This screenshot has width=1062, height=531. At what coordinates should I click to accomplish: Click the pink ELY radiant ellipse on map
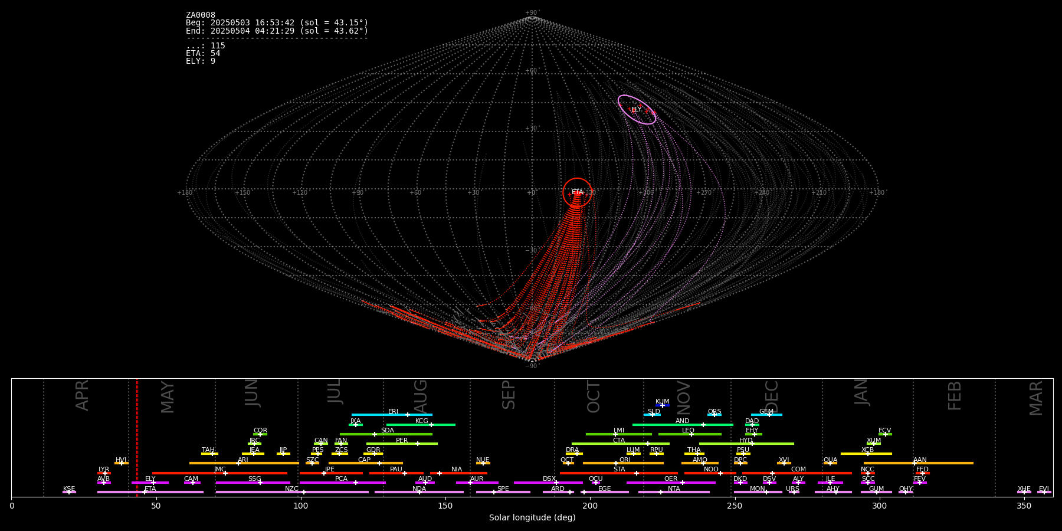[637, 110]
